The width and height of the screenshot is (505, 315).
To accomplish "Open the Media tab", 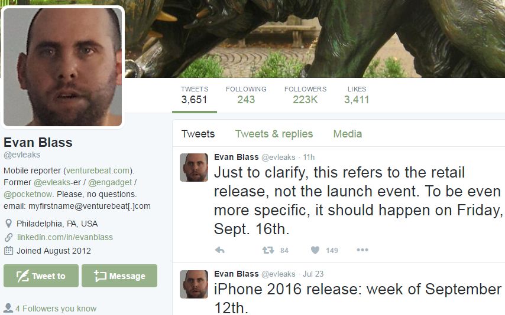I will (348, 134).
